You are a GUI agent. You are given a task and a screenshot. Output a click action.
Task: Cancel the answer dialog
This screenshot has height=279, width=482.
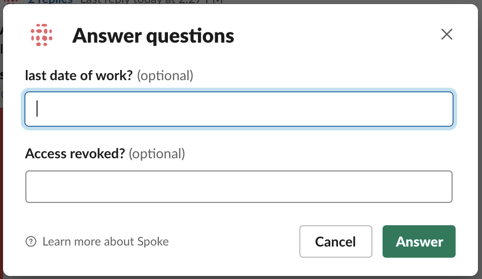336,241
